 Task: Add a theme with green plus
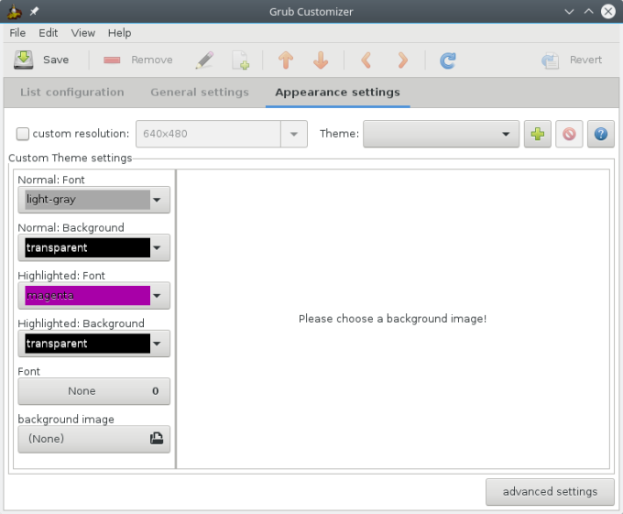537,134
